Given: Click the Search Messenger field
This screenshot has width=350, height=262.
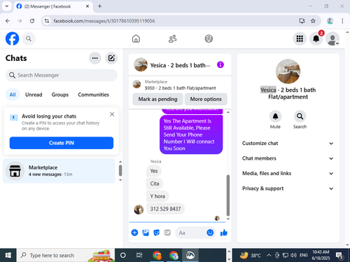Looking at the screenshot, I should pyautogui.click(x=62, y=75).
